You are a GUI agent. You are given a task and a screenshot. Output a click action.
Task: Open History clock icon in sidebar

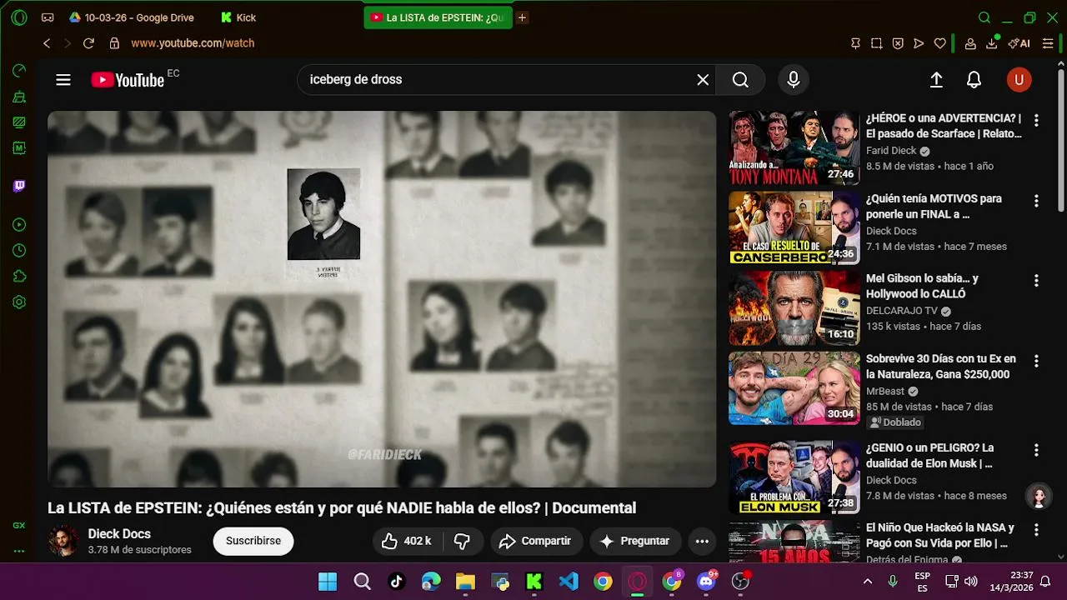(x=19, y=251)
